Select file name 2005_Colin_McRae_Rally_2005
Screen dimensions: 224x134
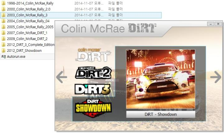tap(30, 27)
